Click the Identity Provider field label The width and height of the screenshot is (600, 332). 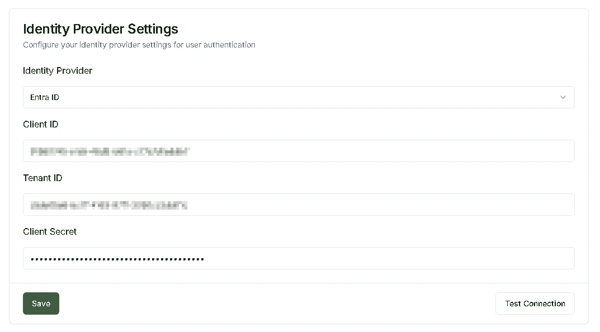58,71
